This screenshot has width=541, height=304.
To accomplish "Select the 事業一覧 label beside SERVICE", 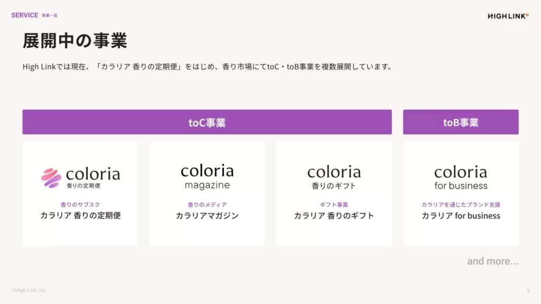I will coord(50,16).
